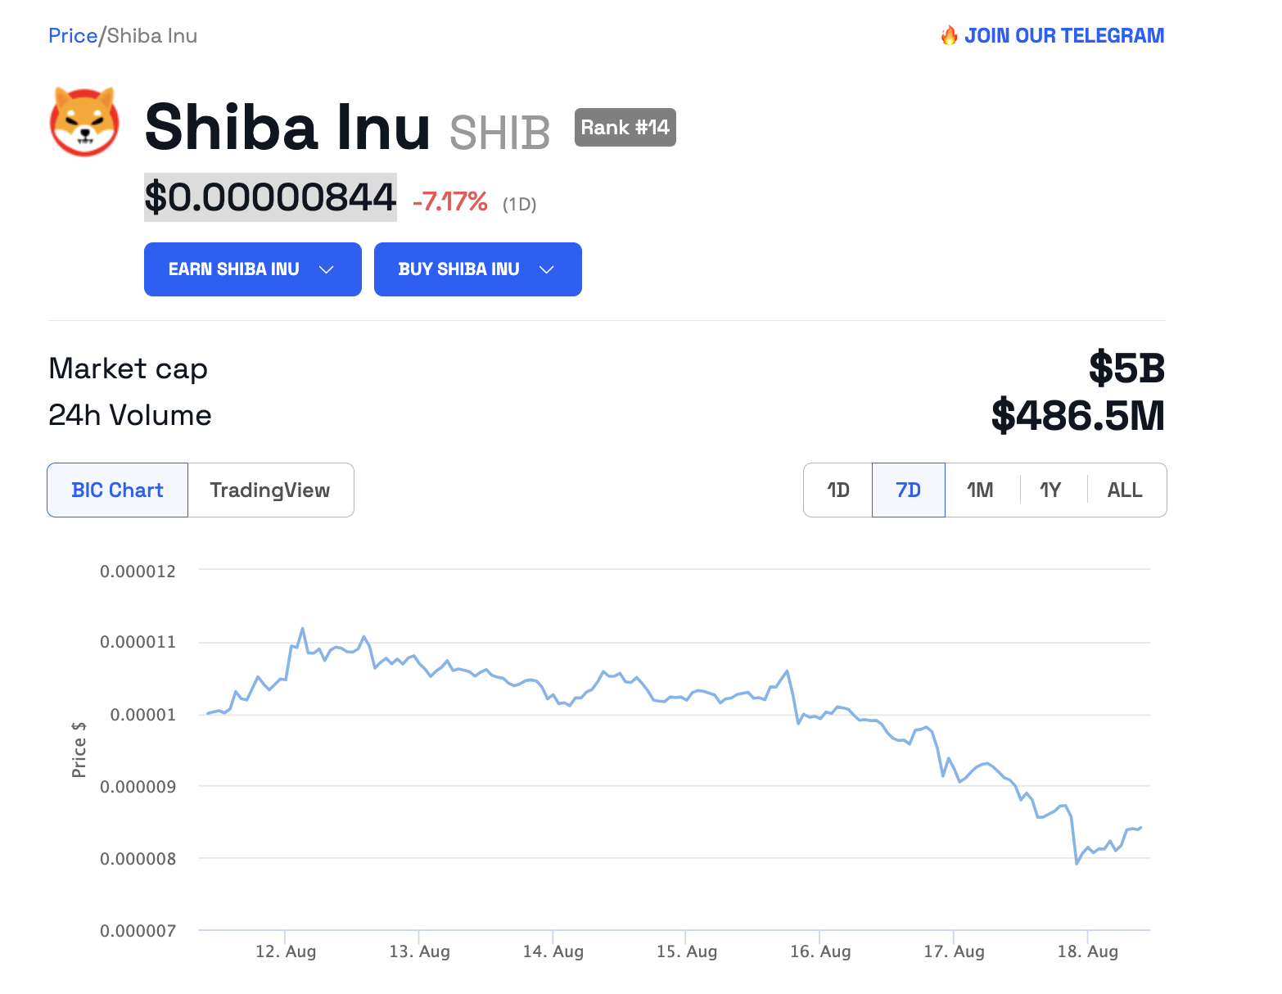Select the ALL time range
1282x994 pixels.
[x=1125, y=490]
